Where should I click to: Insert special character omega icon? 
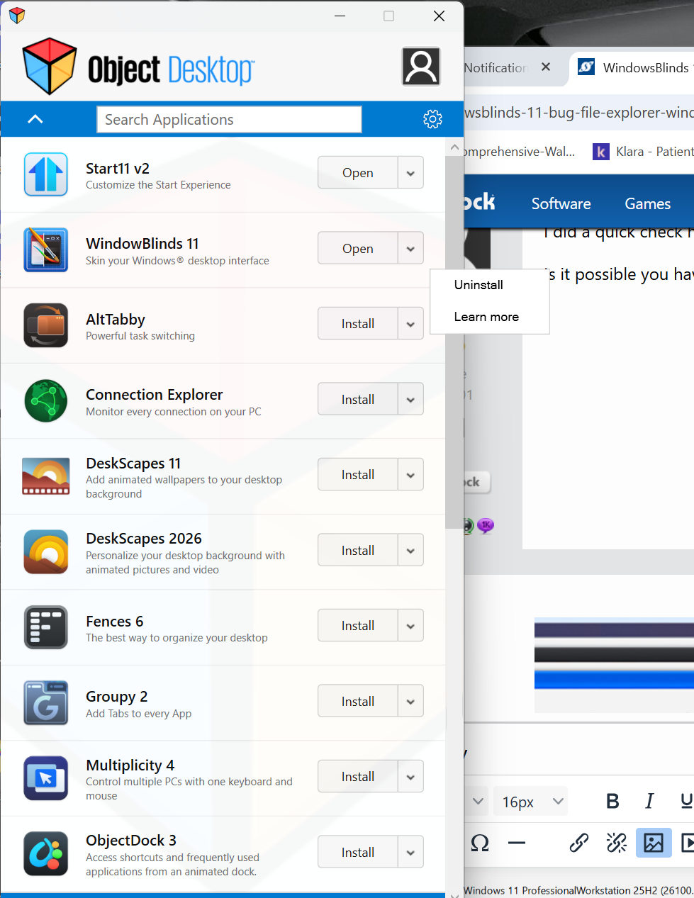pos(480,843)
